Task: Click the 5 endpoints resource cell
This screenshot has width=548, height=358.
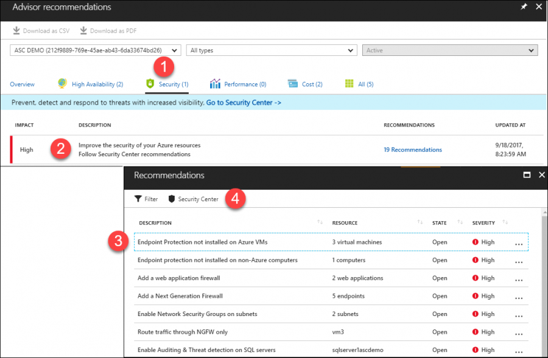Action: [348, 296]
